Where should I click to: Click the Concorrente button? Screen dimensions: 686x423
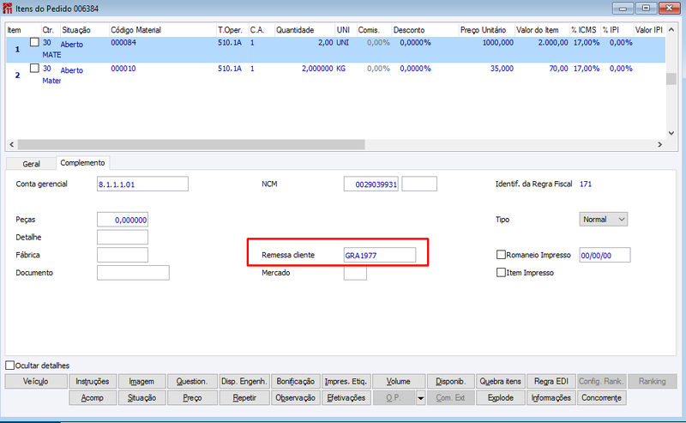pos(602,398)
